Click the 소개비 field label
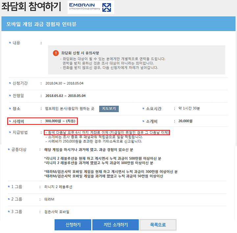The height and width of the screenshot is (233, 237). tap(152, 121)
